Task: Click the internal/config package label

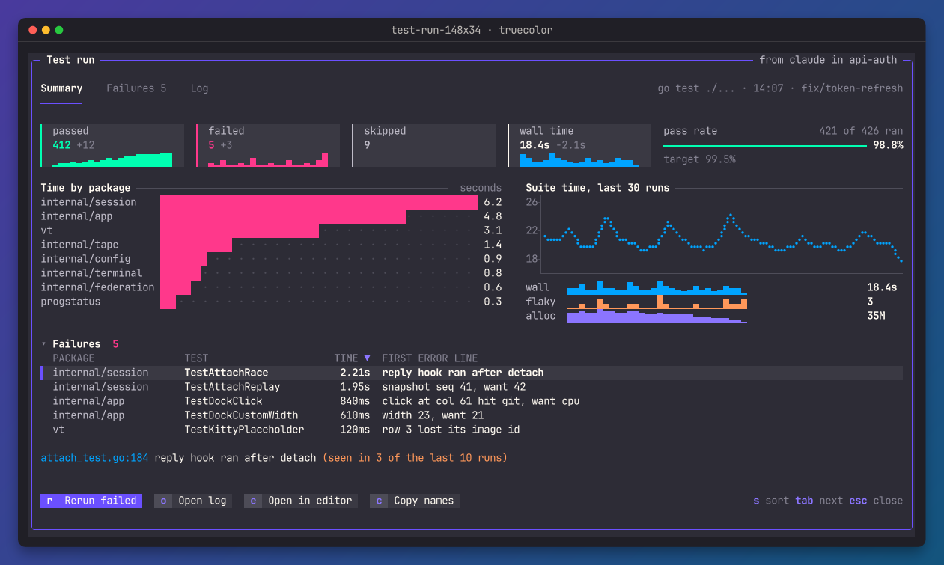Action: [x=85, y=259]
